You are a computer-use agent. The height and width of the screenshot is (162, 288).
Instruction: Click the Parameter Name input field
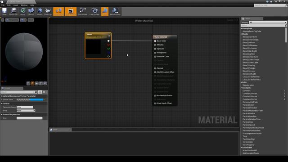(25, 107)
